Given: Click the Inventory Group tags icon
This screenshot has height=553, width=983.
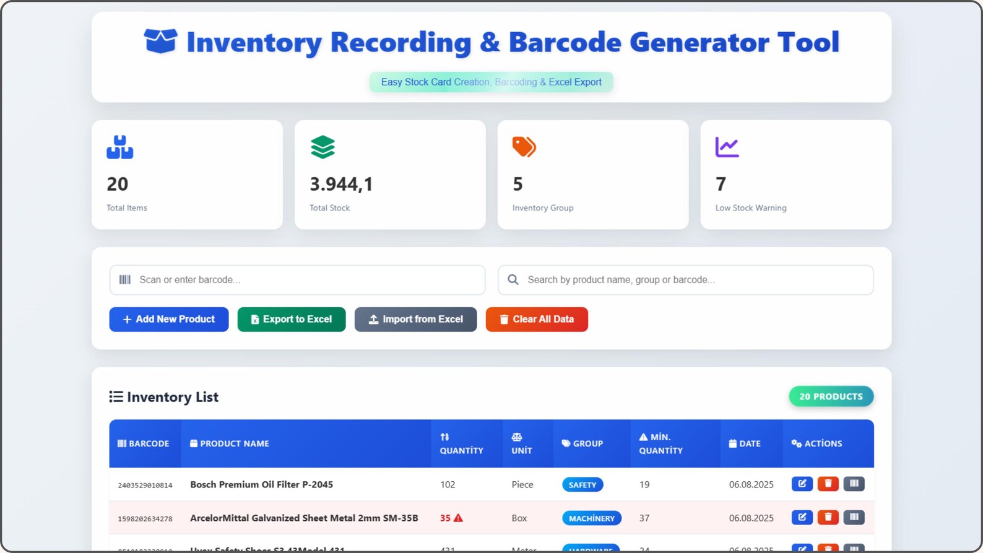Looking at the screenshot, I should coord(524,147).
